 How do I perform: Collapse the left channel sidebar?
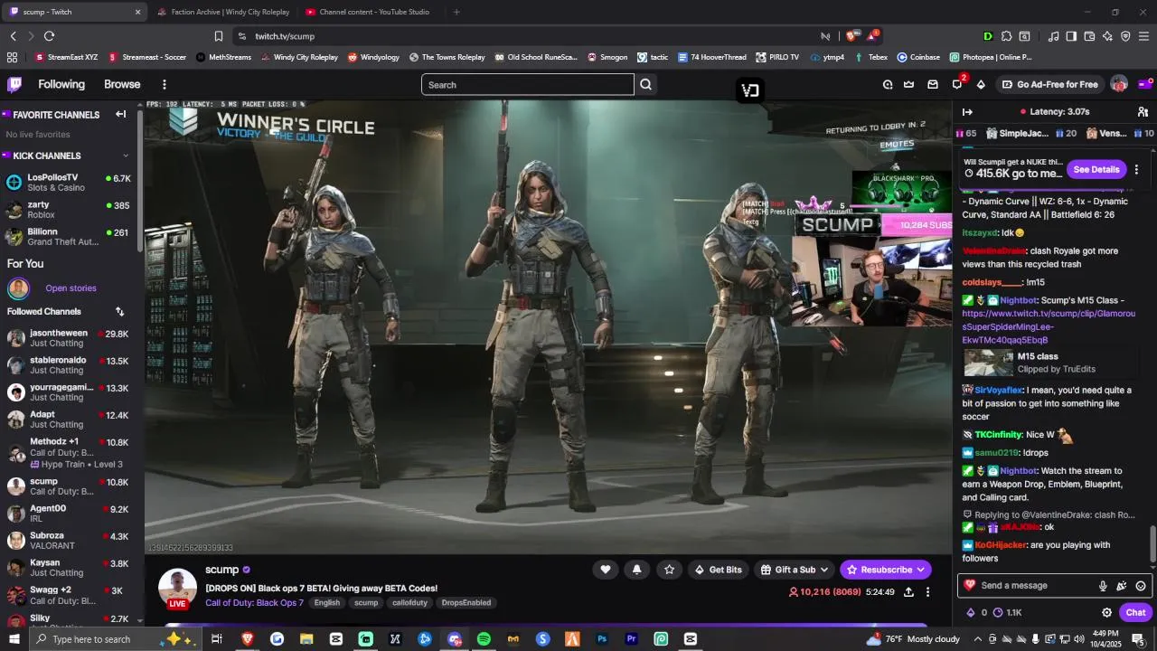tap(120, 114)
